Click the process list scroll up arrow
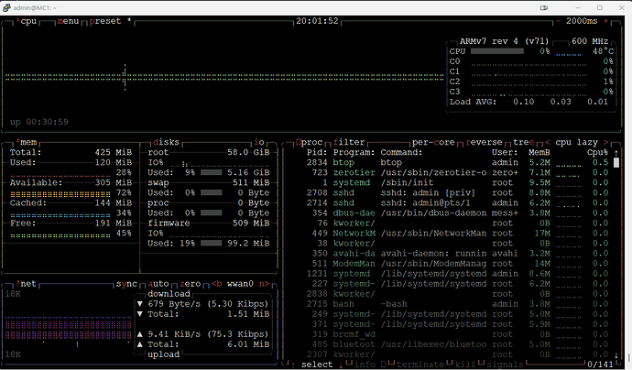The width and height of the screenshot is (632, 370). (x=616, y=153)
